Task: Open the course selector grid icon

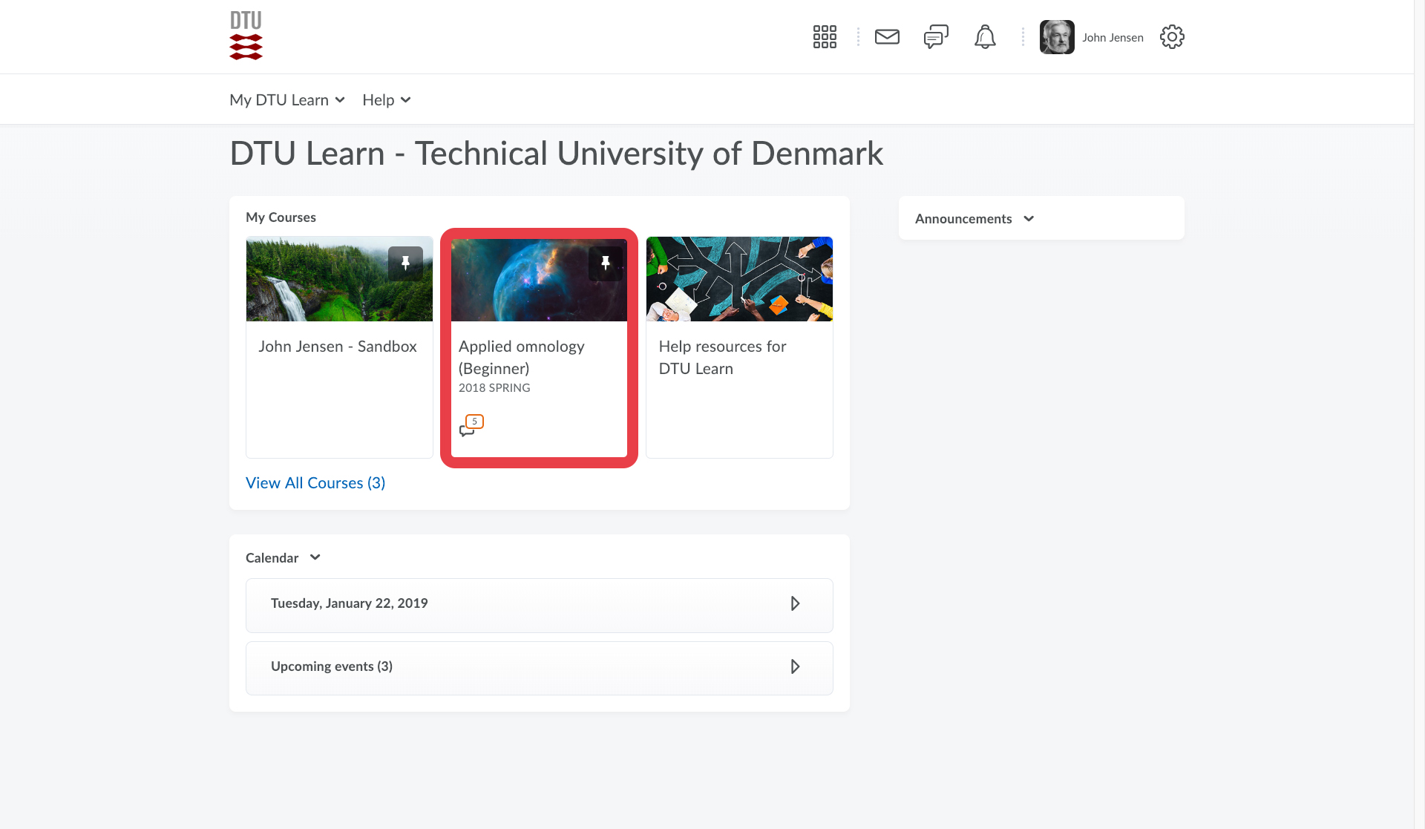Action: [825, 37]
